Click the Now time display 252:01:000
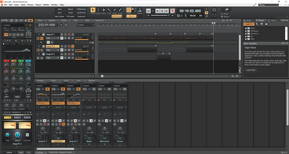 point(47,25)
